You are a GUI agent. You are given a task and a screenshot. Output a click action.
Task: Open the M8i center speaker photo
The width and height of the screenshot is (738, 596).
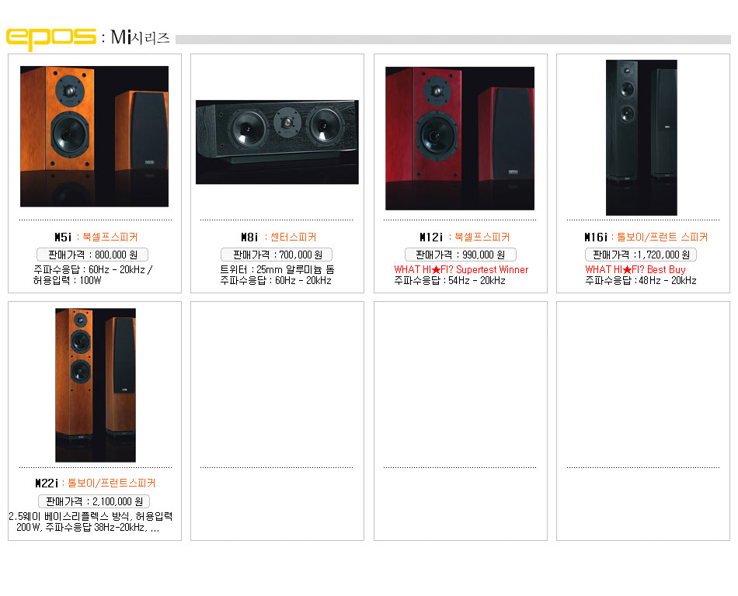277,142
